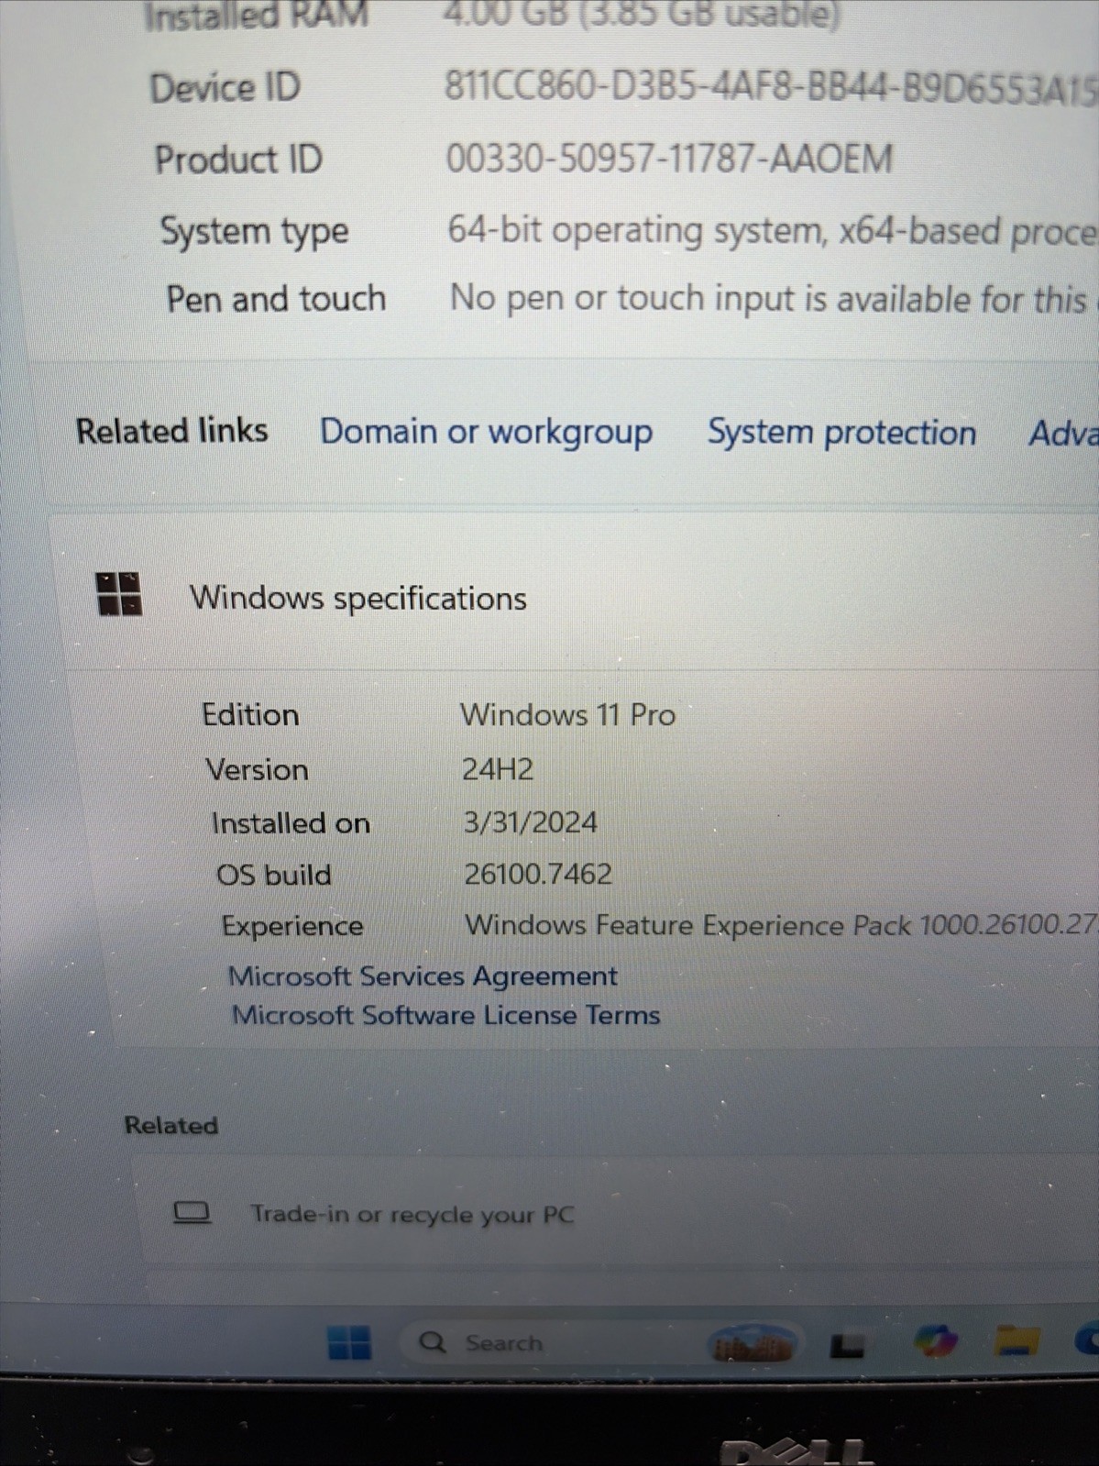The width and height of the screenshot is (1099, 1466).
Task: Click the Experience label
Action: [x=292, y=926]
